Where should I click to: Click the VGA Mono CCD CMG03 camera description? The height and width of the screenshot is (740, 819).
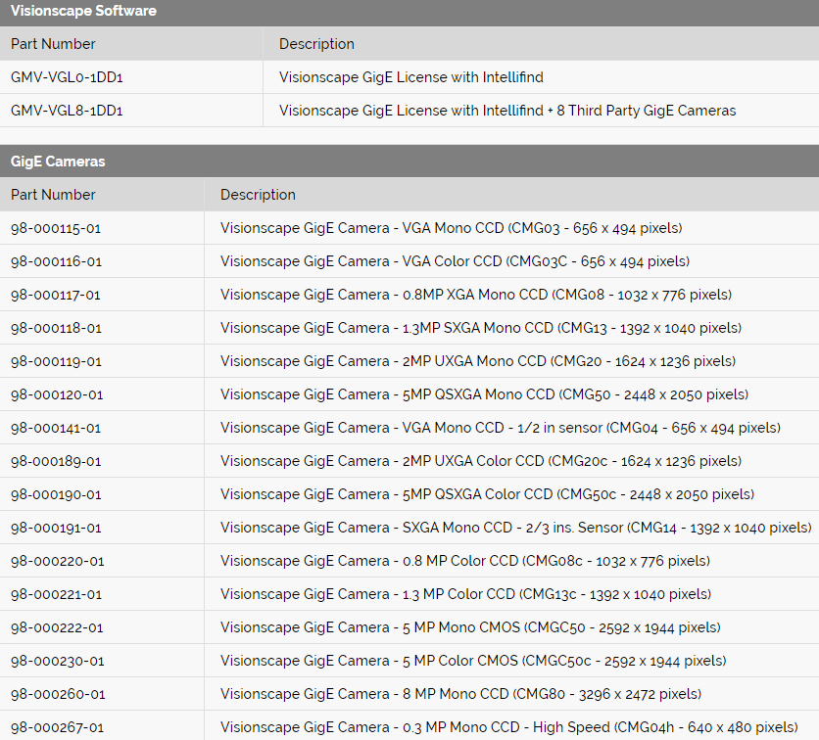(452, 229)
